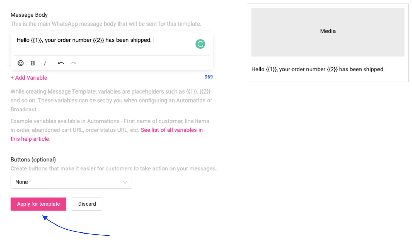Click Apply for template
Viewport: 412px width, 250px height.
[38, 204]
